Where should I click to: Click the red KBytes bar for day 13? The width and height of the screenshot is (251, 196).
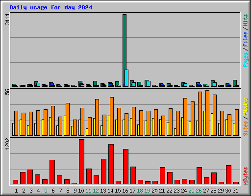point(103,171)
